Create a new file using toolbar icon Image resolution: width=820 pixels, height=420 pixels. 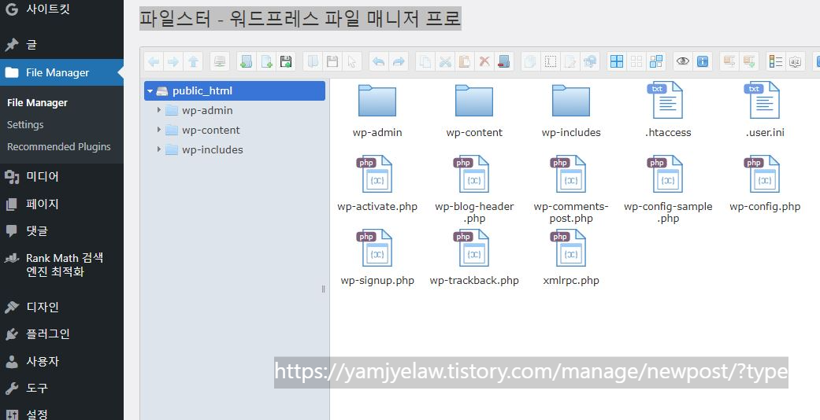[266, 61]
